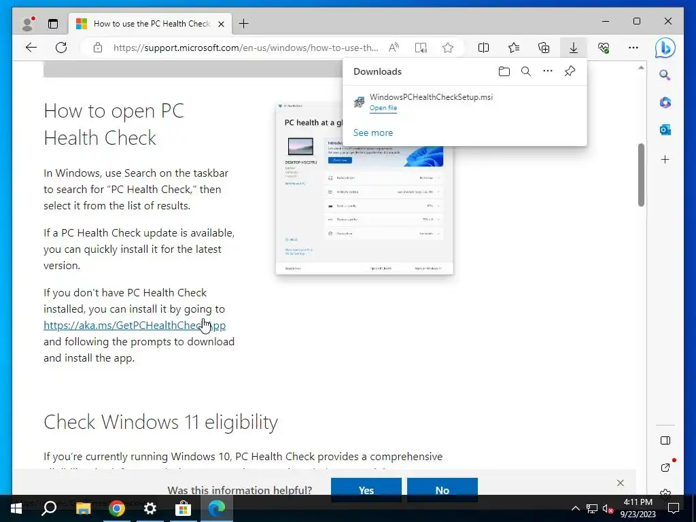Click the page vertical scrollbar thumb

tap(641, 175)
